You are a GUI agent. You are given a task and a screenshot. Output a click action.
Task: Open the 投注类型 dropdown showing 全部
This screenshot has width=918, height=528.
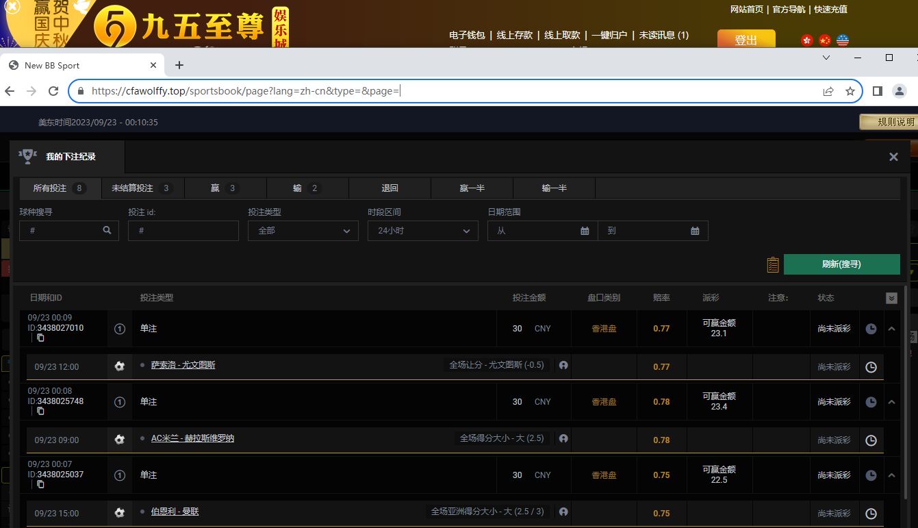coord(303,231)
